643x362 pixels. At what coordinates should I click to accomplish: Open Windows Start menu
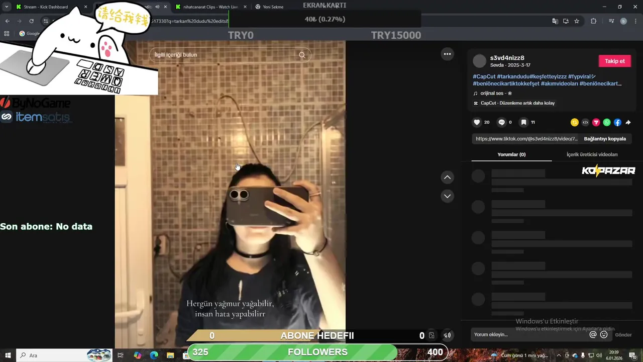coord(8,355)
